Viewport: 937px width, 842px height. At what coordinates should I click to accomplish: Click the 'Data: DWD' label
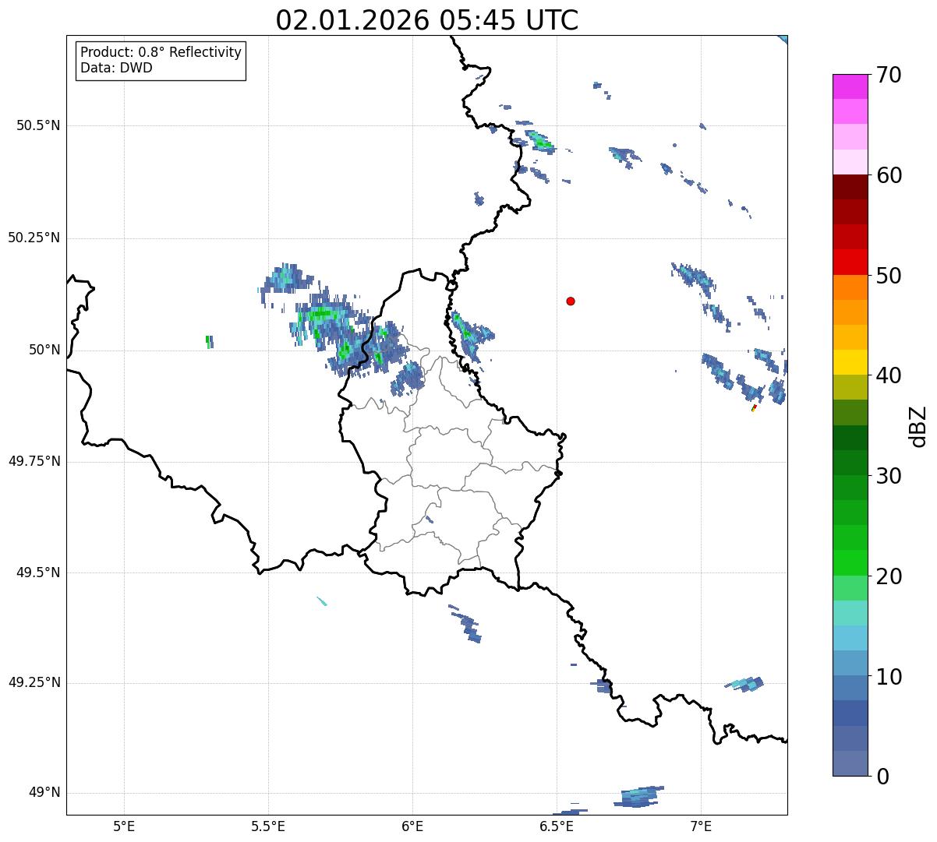[x=116, y=68]
